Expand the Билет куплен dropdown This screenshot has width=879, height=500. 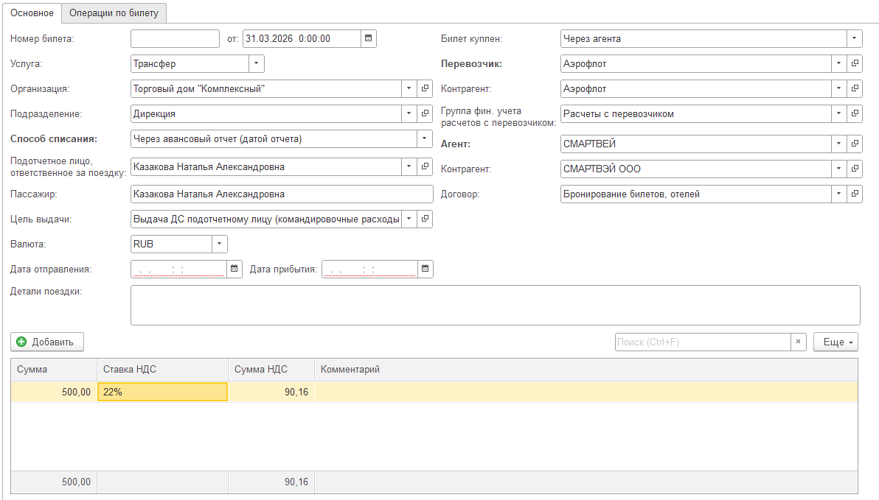coord(854,38)
